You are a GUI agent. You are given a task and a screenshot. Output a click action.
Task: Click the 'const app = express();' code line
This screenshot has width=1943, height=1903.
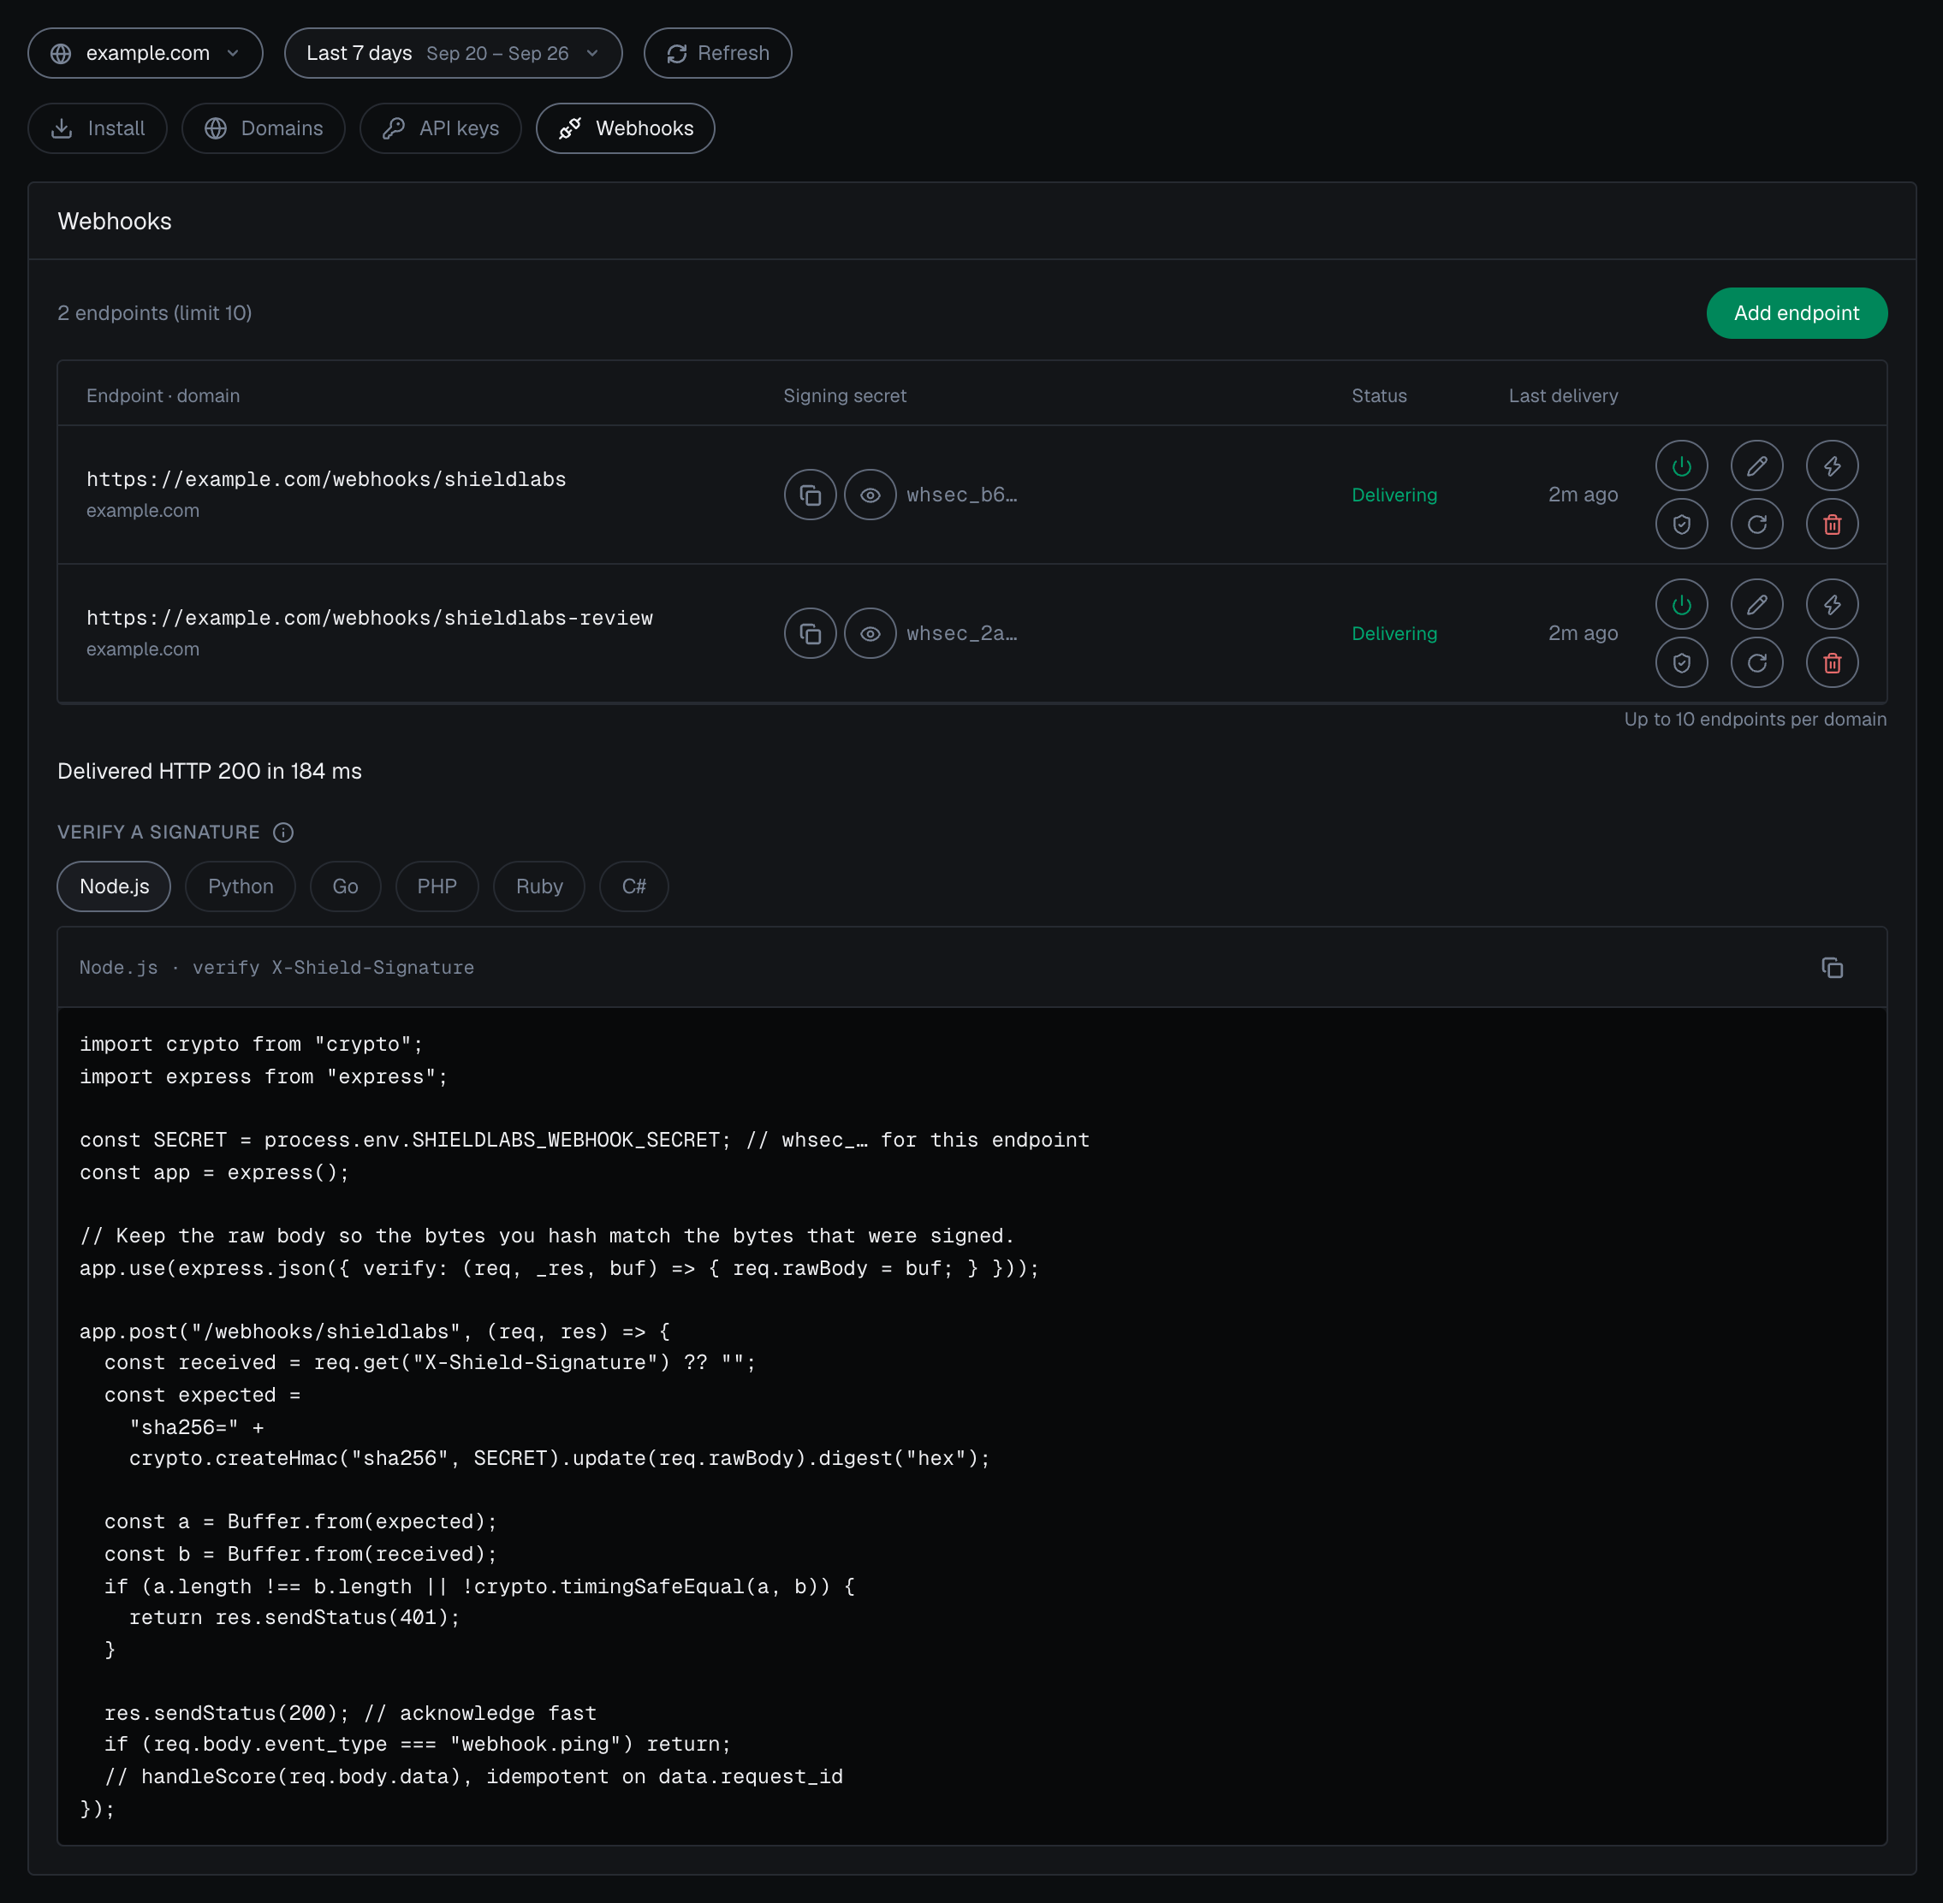point(214,1172)
